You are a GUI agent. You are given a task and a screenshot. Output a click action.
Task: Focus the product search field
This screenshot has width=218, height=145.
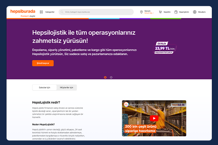(x=96, y=12)
